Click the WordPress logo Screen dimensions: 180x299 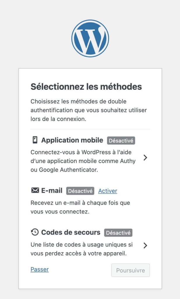click(90, 38)
